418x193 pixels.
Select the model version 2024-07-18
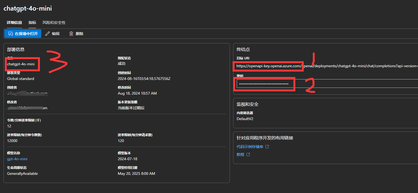point(128,159)
